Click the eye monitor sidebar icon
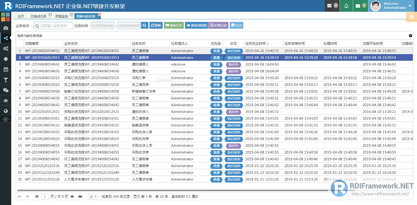The image size is (417, 205). pos(6,101)
